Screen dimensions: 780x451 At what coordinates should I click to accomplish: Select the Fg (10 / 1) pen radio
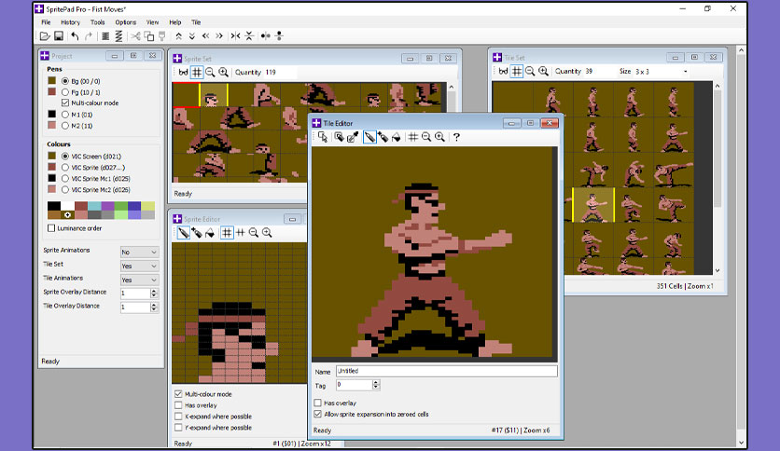pos(65,92)
